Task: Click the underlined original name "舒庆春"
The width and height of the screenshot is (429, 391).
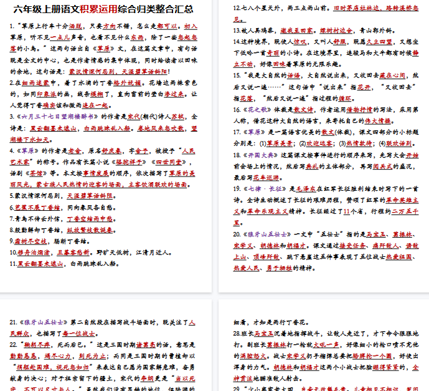Action: (x=111, y=151)
